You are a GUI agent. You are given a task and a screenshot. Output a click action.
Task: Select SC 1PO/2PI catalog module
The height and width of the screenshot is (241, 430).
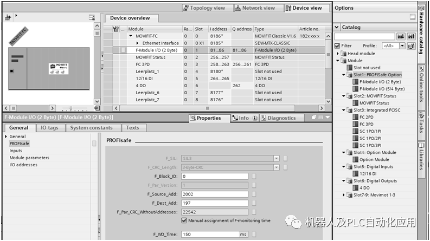[x=370, y=139]
